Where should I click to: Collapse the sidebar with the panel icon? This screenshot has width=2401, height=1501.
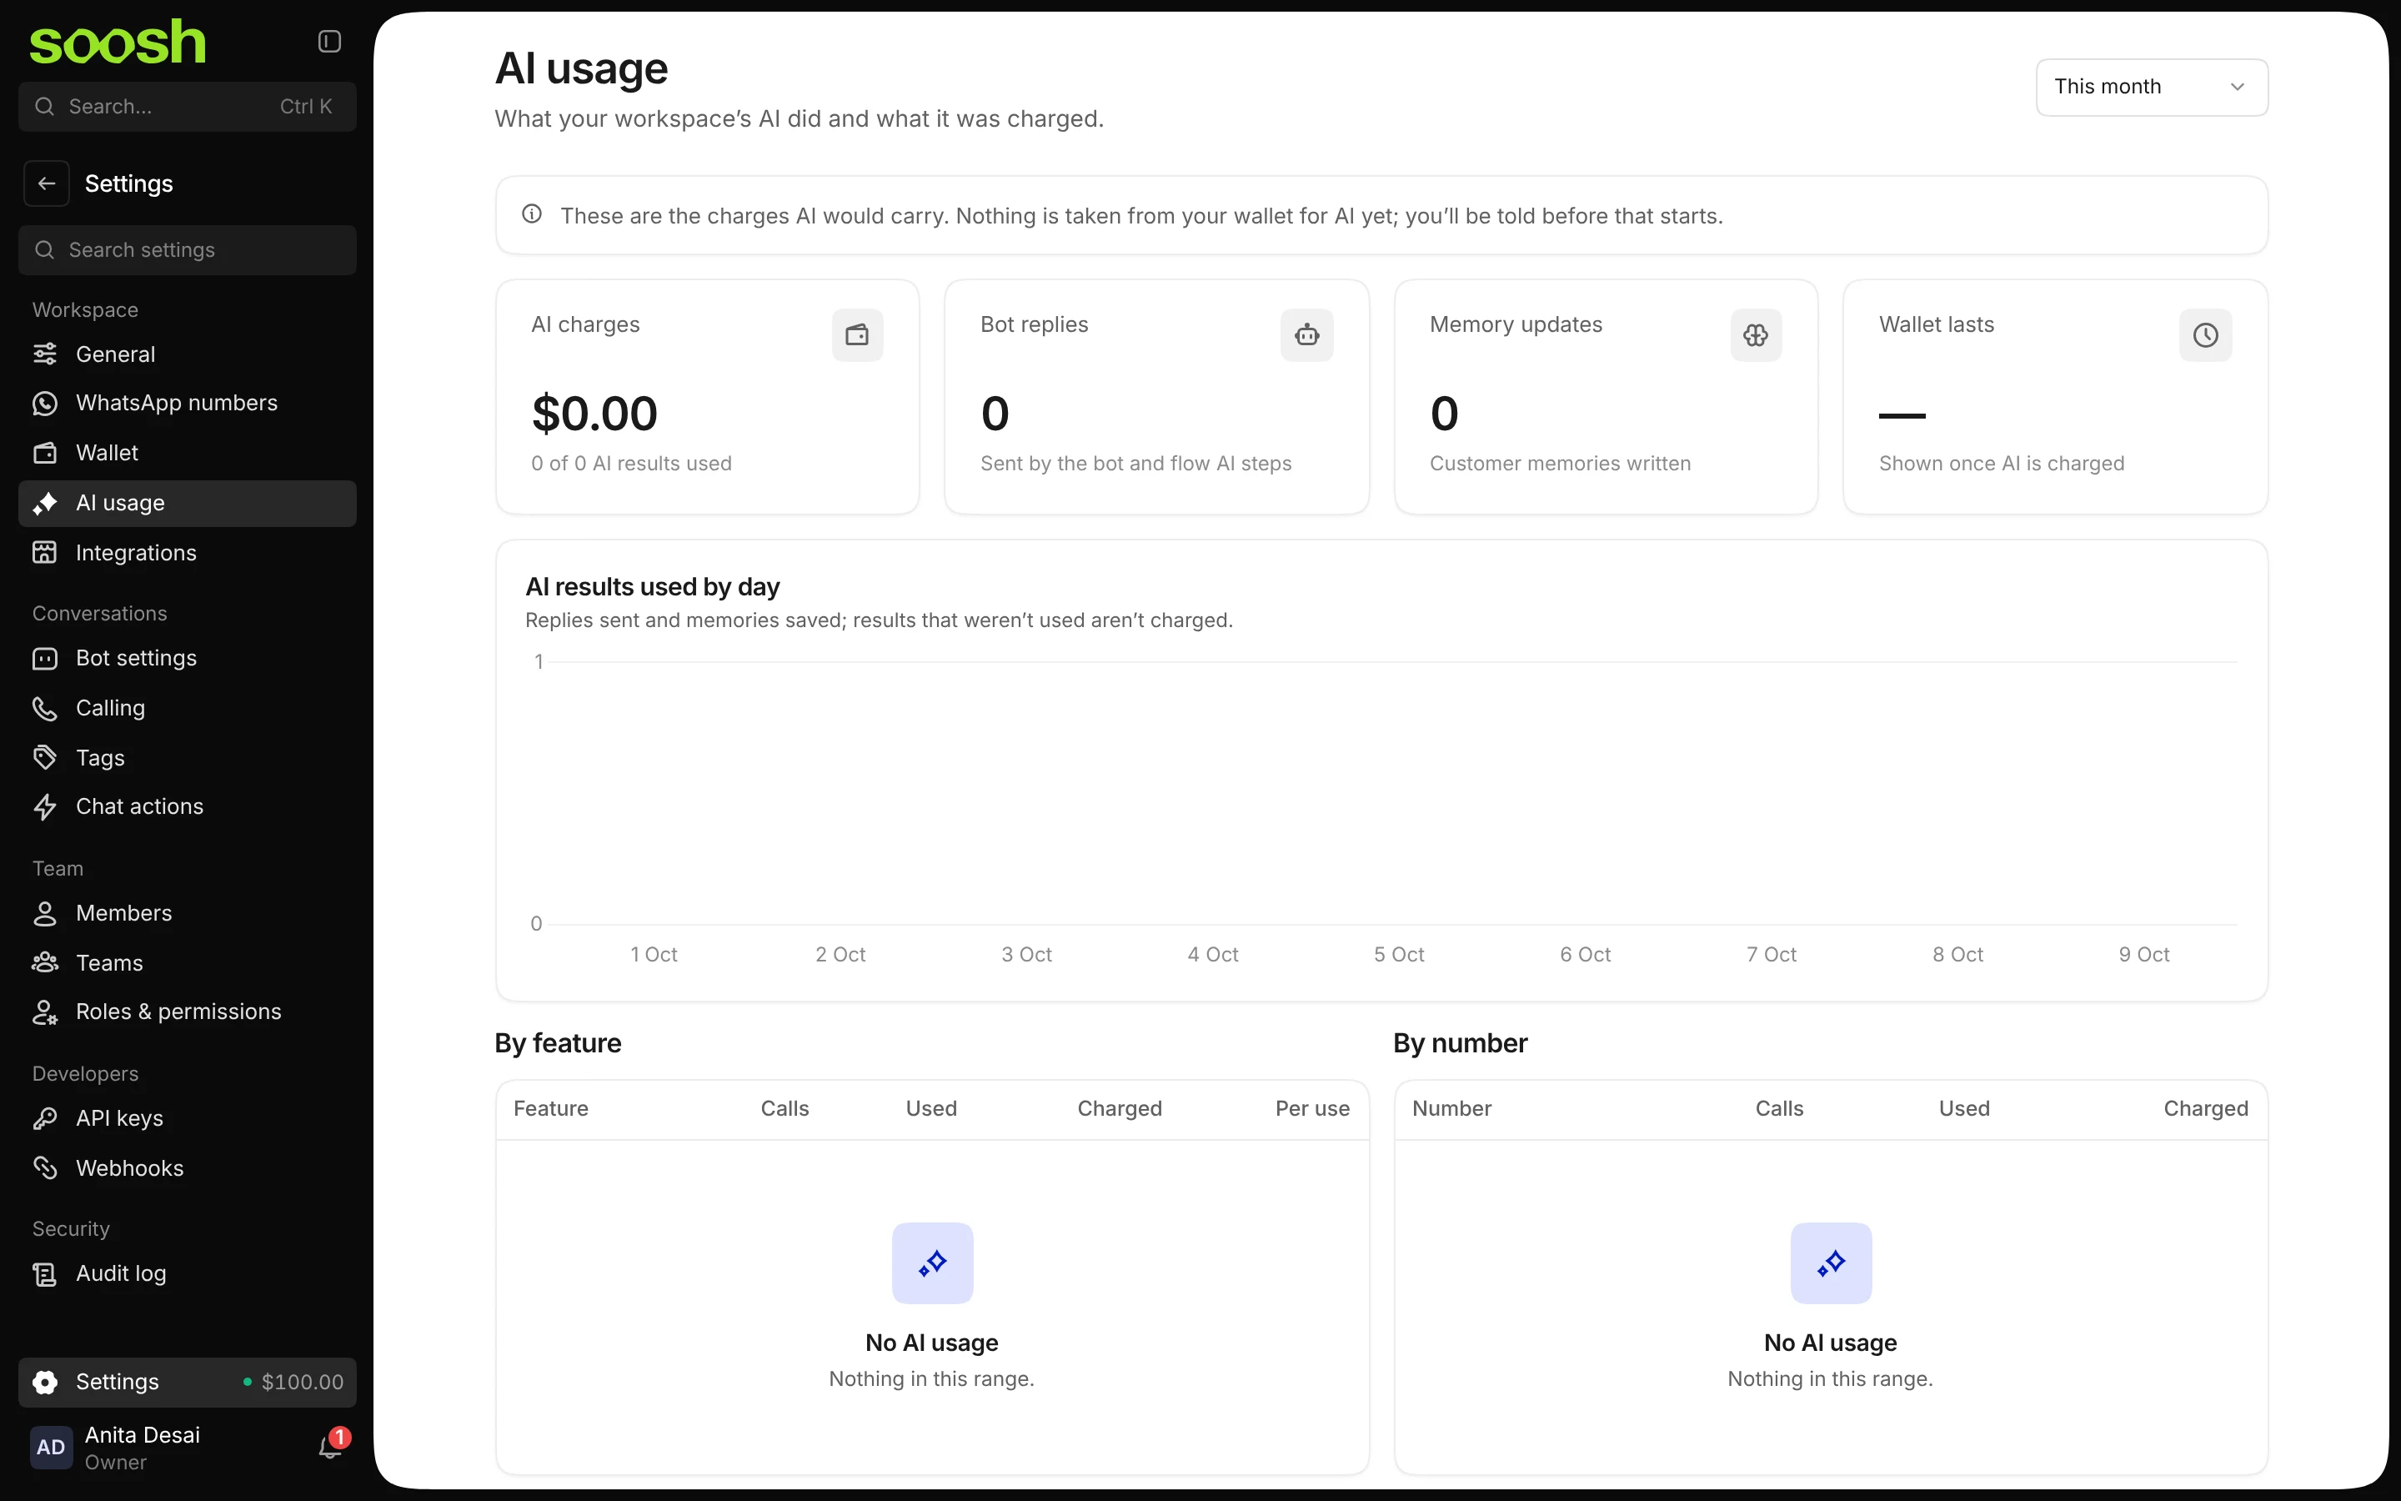coord(329,41)
